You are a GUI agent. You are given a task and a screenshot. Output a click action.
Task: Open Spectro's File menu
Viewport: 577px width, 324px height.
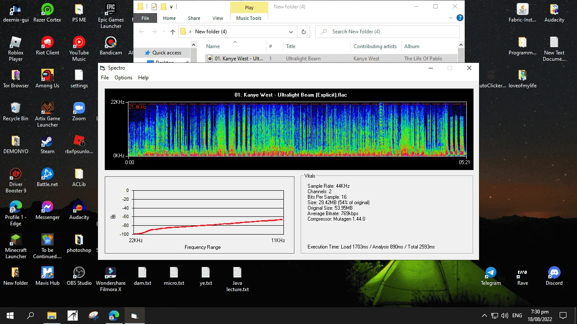point(105,78)
